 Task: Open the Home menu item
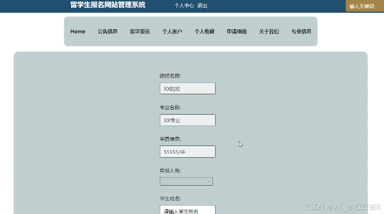(x=78, y=31)
